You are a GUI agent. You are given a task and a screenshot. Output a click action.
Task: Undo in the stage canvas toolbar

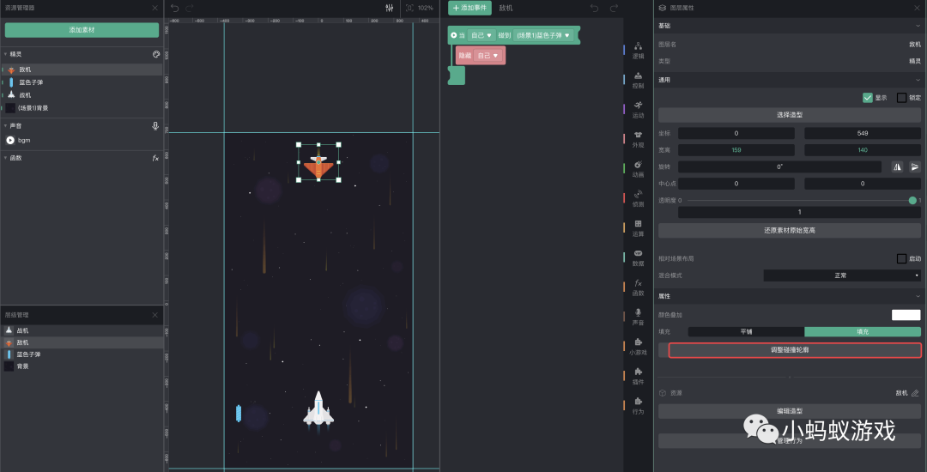tap(174, 8)
